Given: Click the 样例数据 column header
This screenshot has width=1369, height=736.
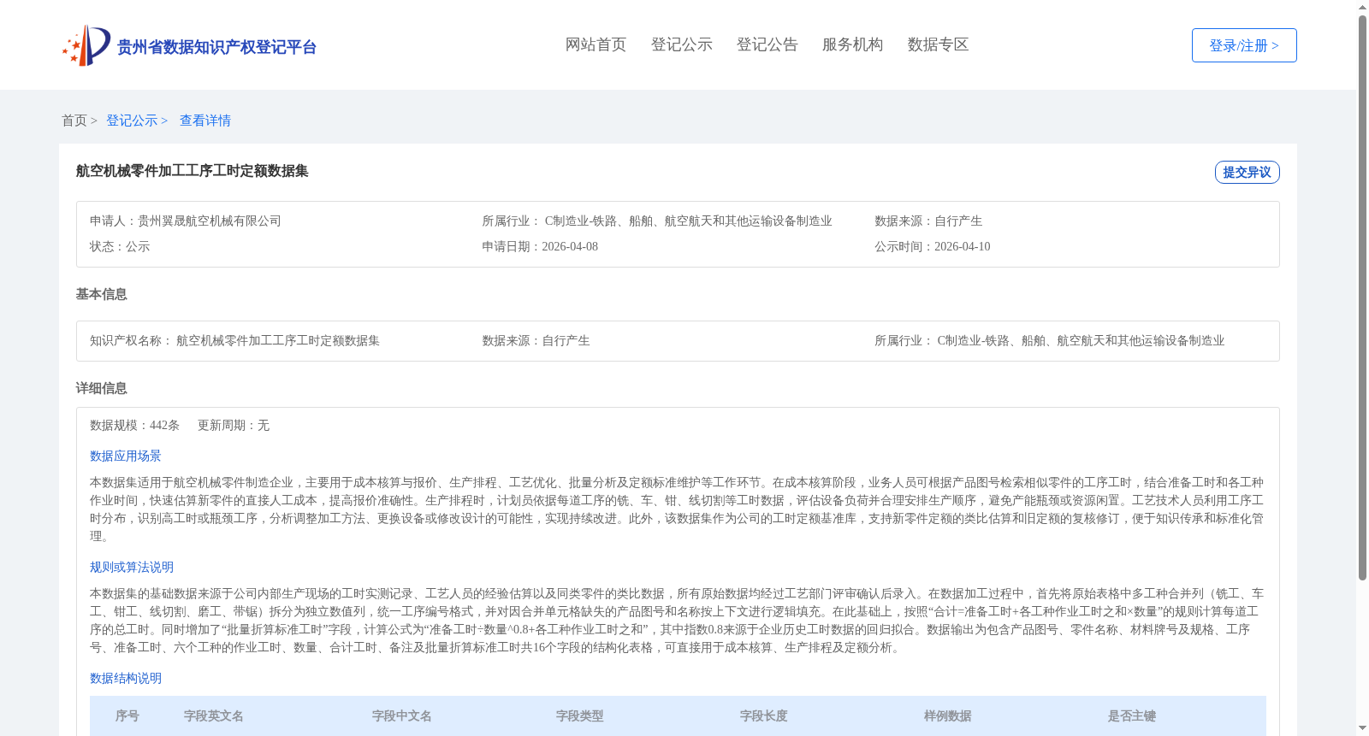Looking at the screenshot, I should point(948,715).
